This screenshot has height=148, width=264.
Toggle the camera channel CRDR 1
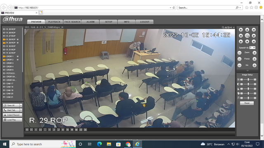(9, 56)
